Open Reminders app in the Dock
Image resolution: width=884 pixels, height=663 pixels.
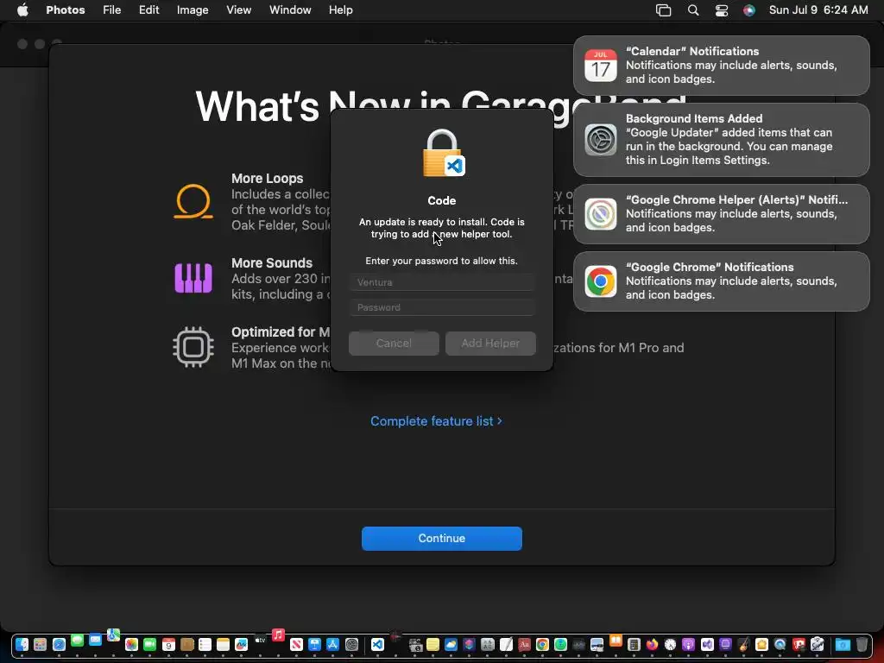click(205, 644)
